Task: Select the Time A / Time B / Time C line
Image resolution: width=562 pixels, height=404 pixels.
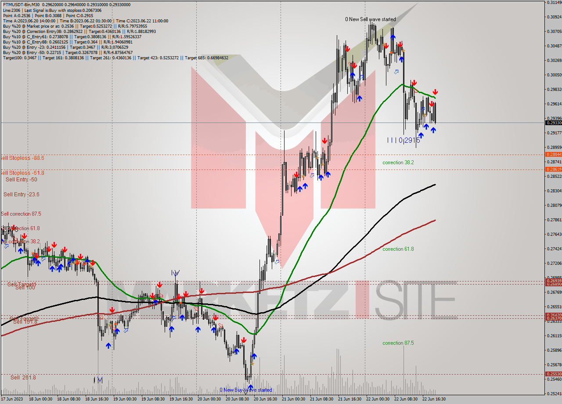Action: (x=85, y=21)
